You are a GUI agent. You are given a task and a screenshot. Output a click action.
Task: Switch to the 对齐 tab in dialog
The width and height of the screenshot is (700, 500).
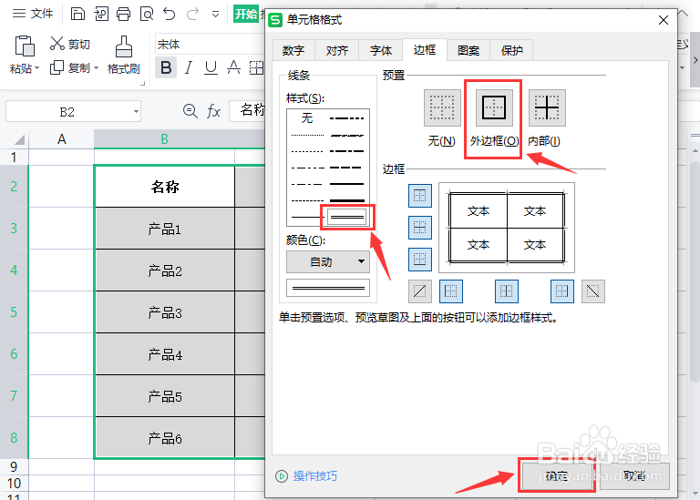(x=336, y=50)
